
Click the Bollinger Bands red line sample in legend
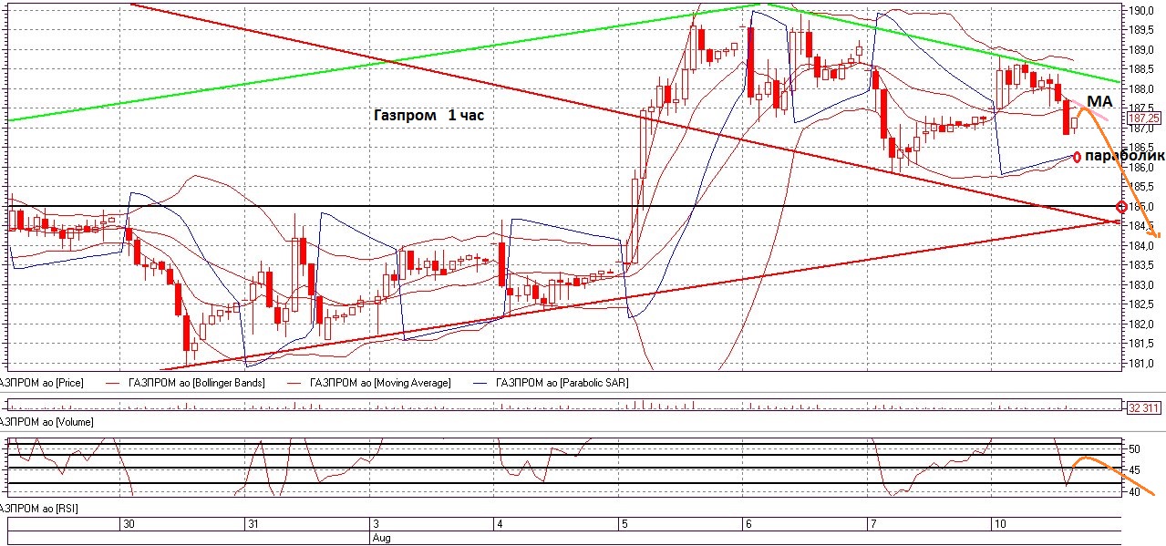point(112,383)
